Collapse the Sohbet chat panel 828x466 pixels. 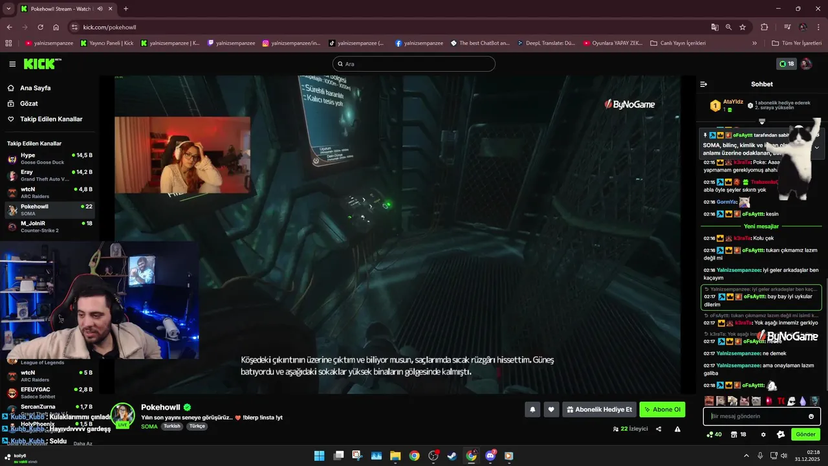pos(704,84)
